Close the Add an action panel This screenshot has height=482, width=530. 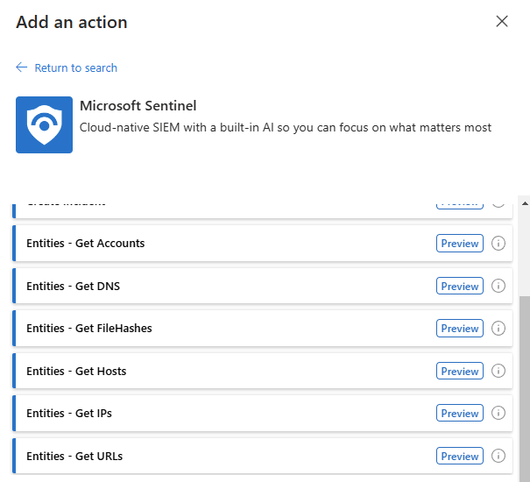coord(502,22)
